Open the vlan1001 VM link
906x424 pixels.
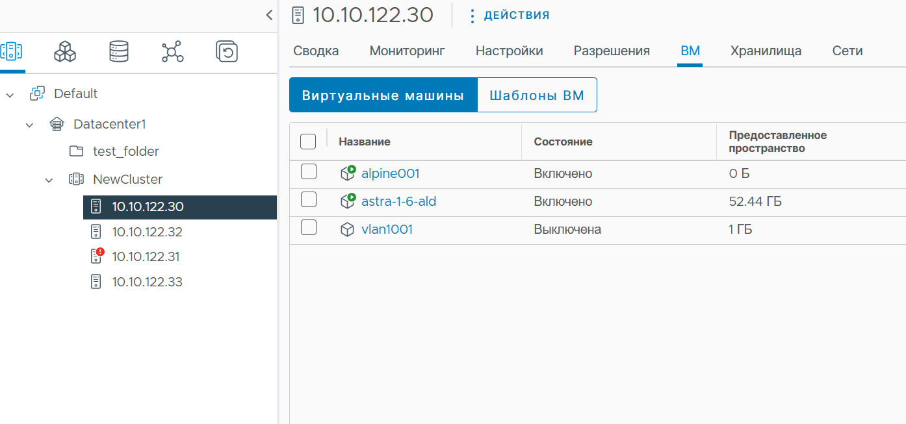coord(387,229)
